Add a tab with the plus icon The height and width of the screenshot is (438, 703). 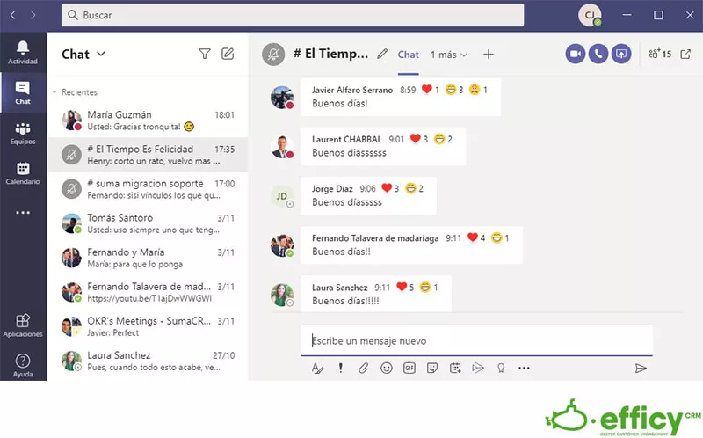[x=489, y=55]
